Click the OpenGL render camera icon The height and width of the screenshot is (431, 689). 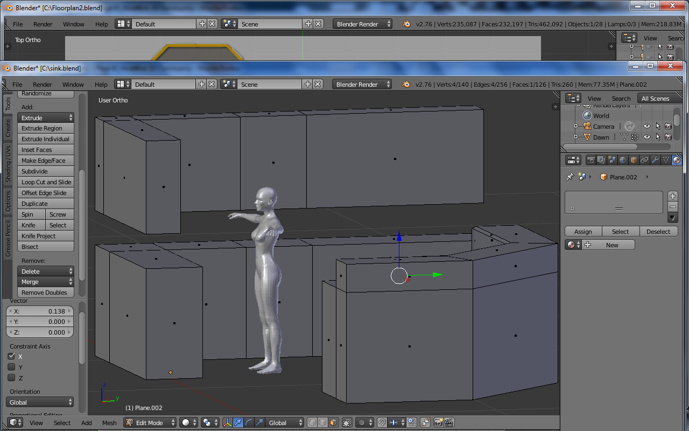pos(438,423)
